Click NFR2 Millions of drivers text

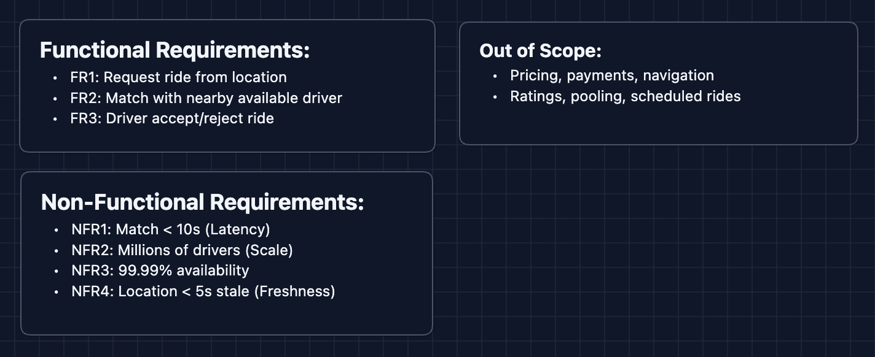(x=182, y=250)
